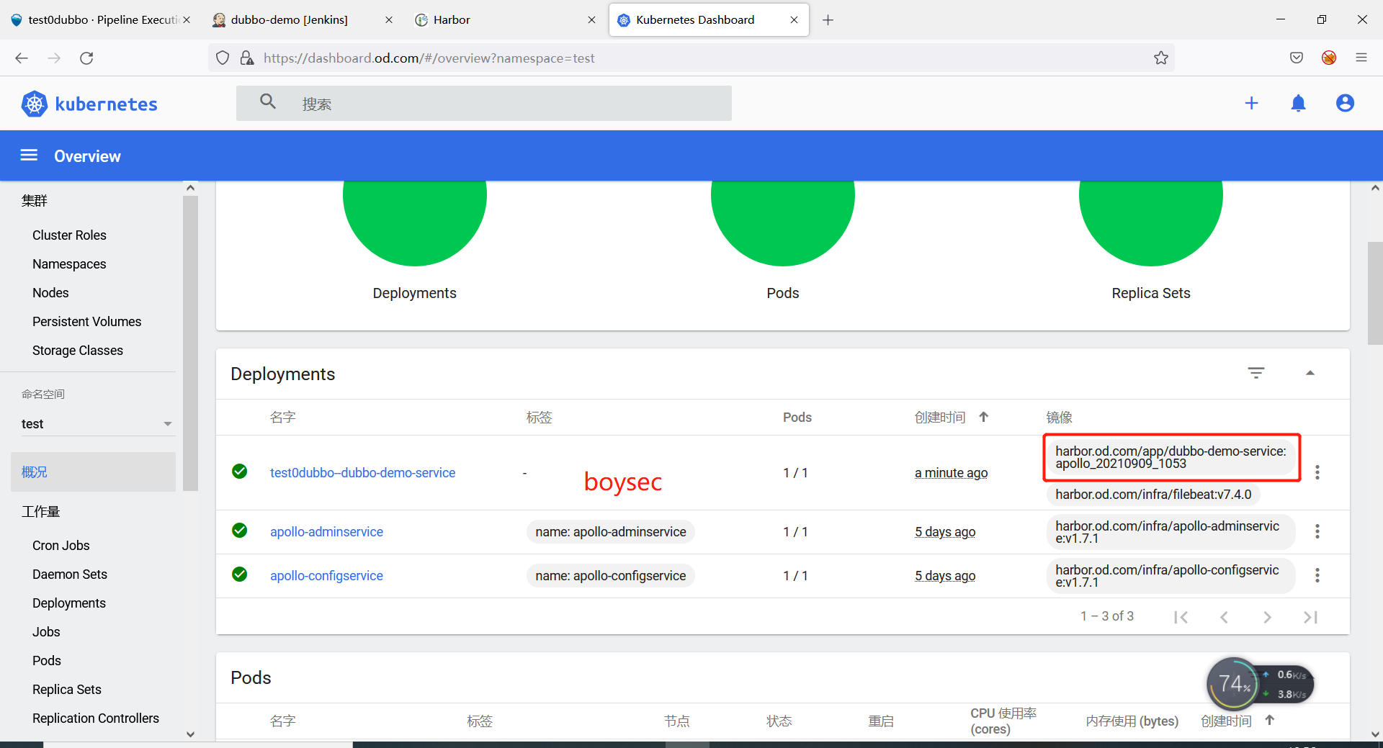Screen dimensions: 1383x748
Task: Click the search input field
Action: [484, 103]
